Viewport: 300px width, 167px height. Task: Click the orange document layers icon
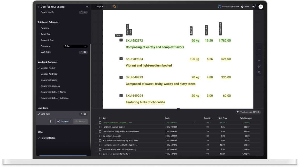pos(114,7)
